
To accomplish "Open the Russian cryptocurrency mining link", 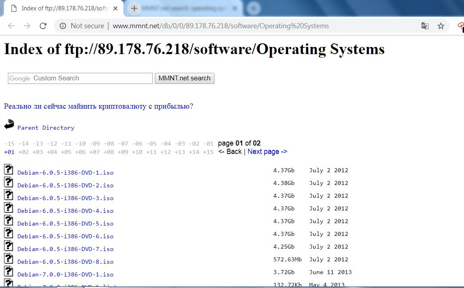I will pyautogui.click(x=99, y=106).
